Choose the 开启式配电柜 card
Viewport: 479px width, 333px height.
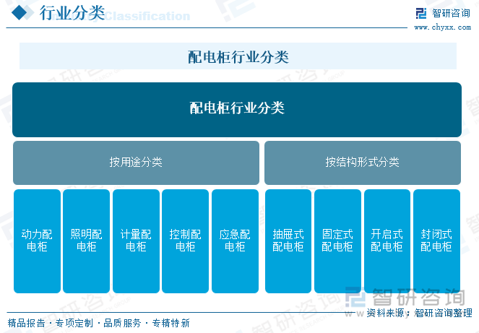coord(387,241)
